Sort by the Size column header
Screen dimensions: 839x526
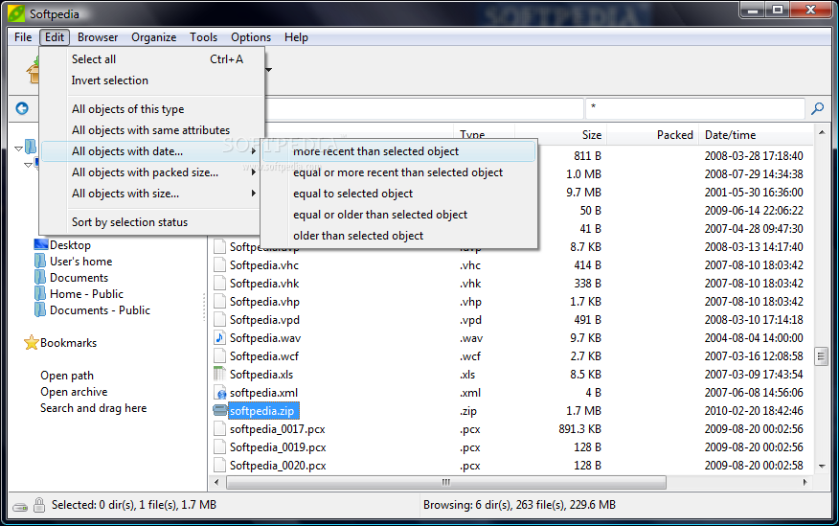[560, 135]
